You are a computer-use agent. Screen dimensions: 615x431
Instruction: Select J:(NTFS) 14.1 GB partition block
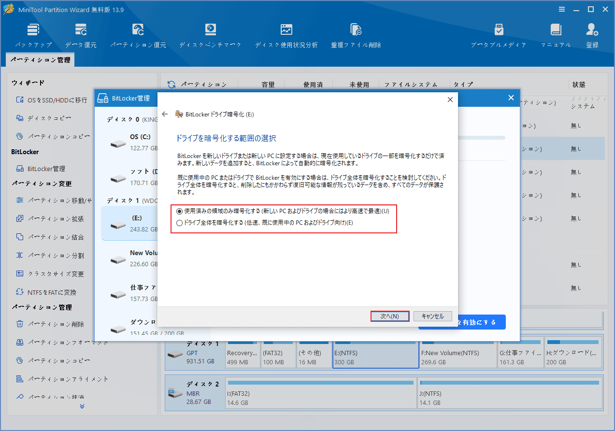pyautogui.click(x=510, y=393)
